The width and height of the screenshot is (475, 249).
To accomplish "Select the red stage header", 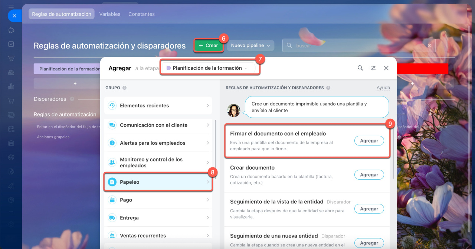I will [x=422, y=69].
